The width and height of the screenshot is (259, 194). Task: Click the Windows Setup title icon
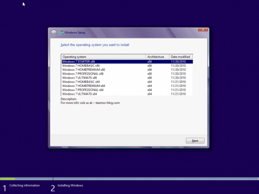pyautogui.click(x=61, y=33)
